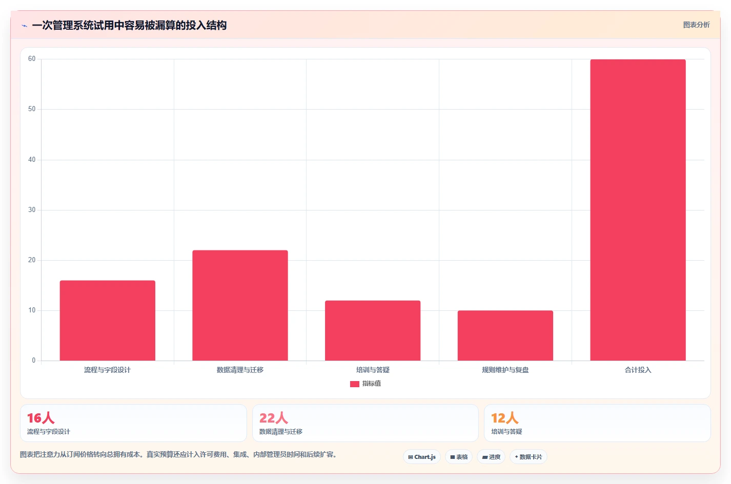731x484 pixels.
Task: Click the y-axis value 0
Action: 34,361
